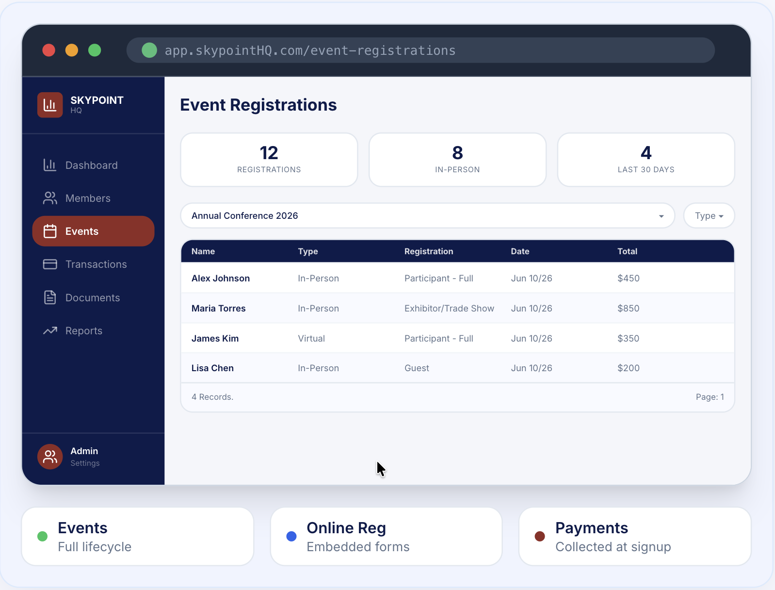Image resolution: width=775 pixels, height=590 pixels.
Task: Open the Transactions section
Action: 93,264
